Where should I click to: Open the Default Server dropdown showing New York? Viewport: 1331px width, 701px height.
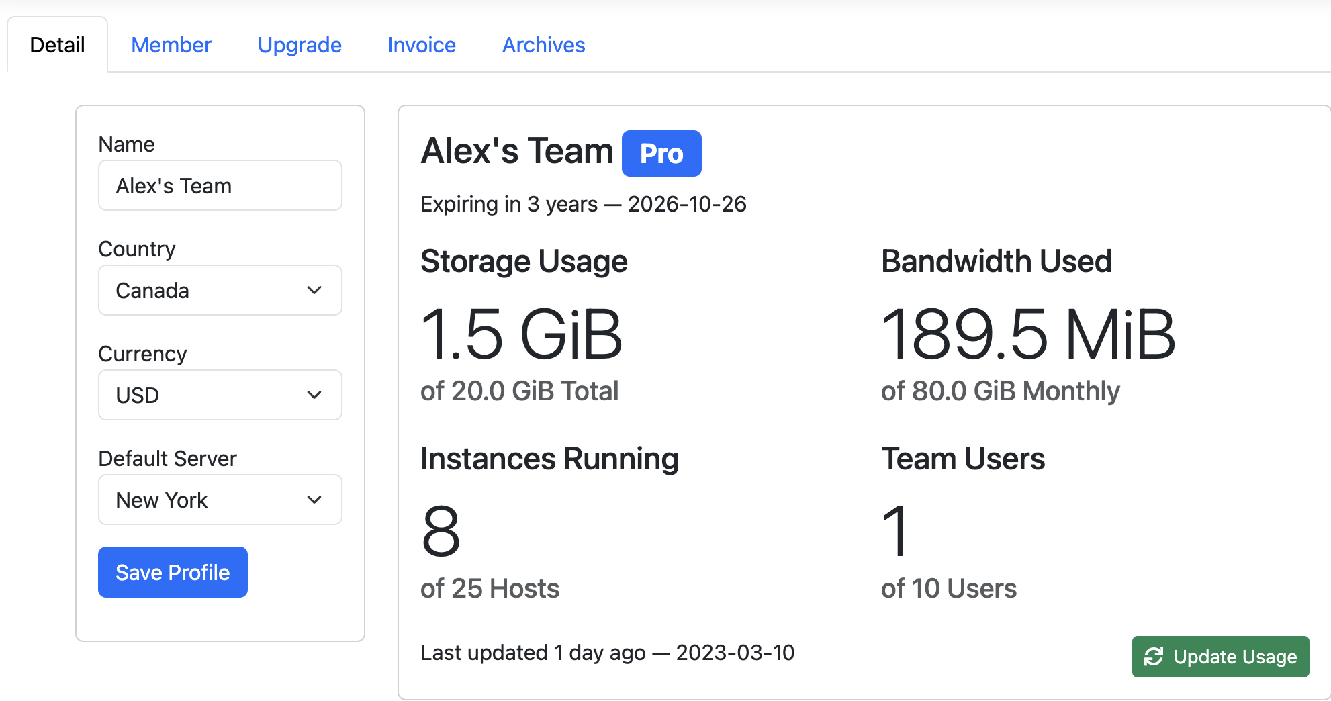click(219, 500)
